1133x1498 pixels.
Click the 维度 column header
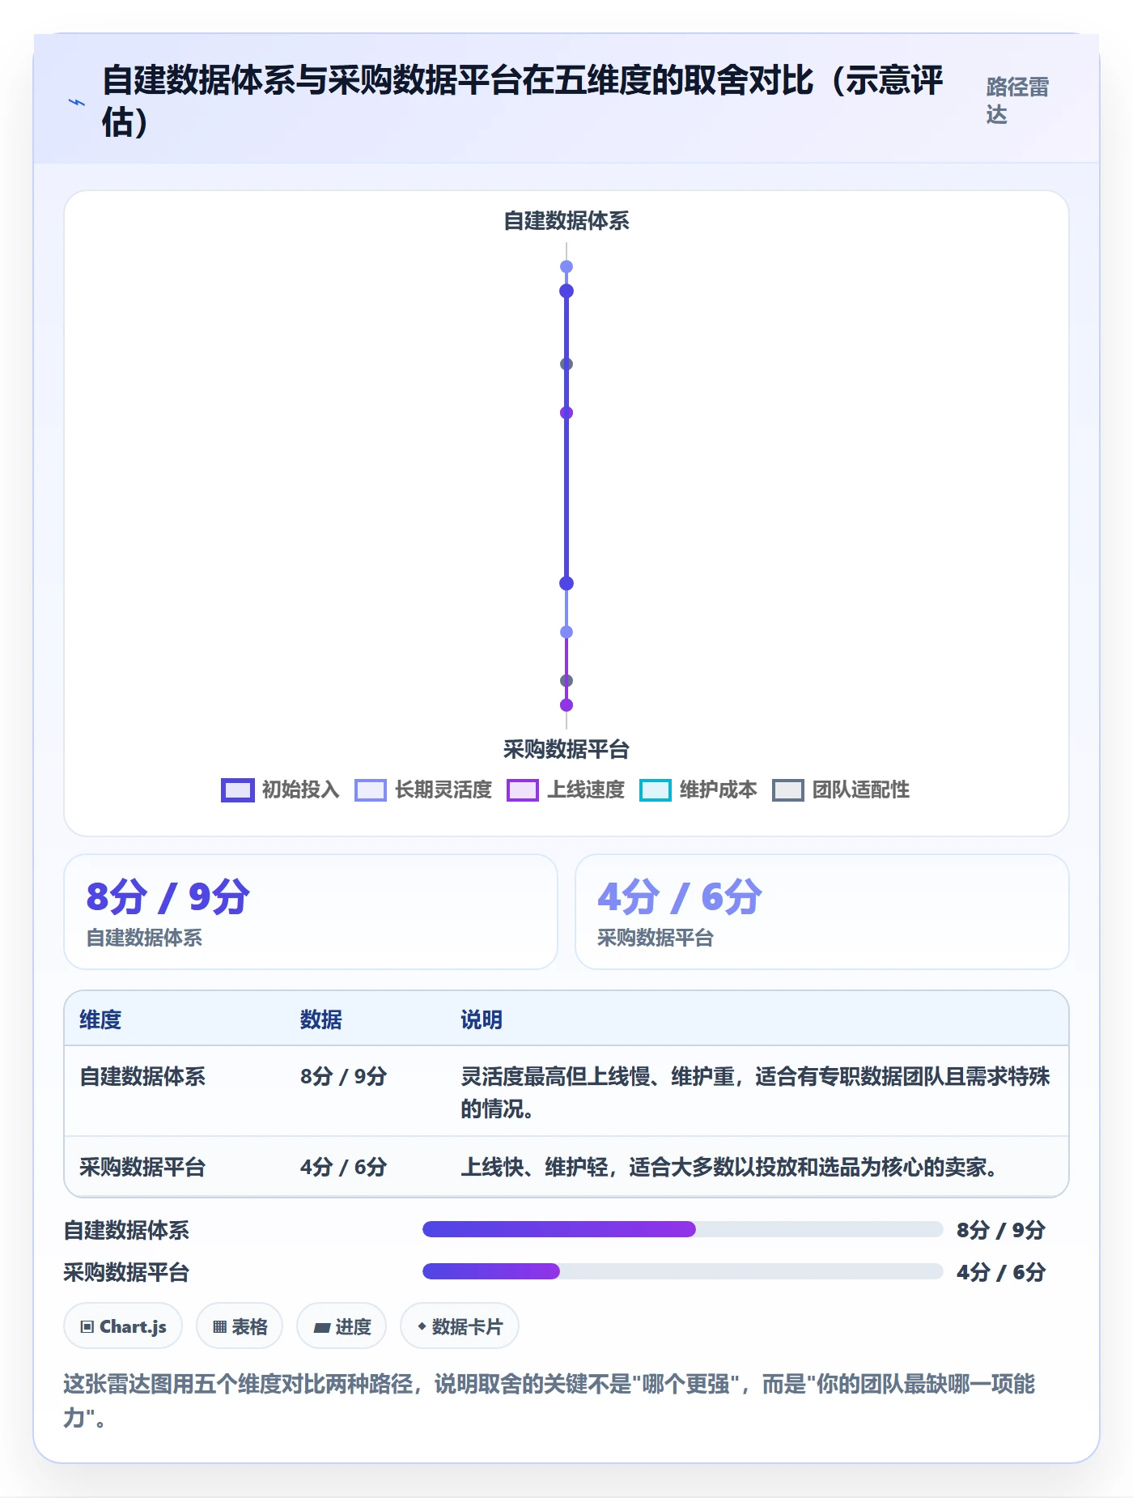pos(100,1019)
